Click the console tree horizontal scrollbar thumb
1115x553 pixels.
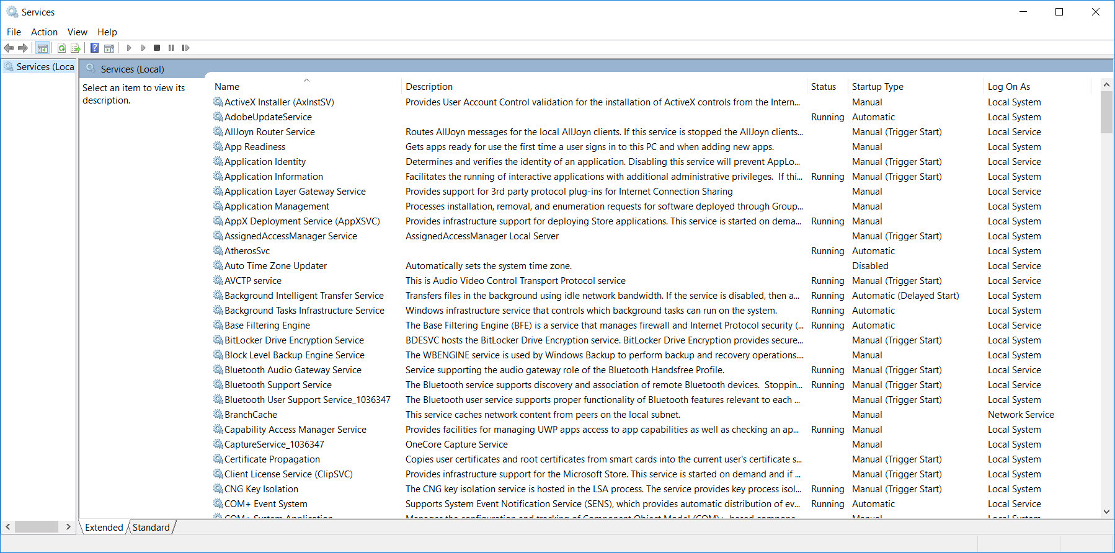(x=37, y=527)
